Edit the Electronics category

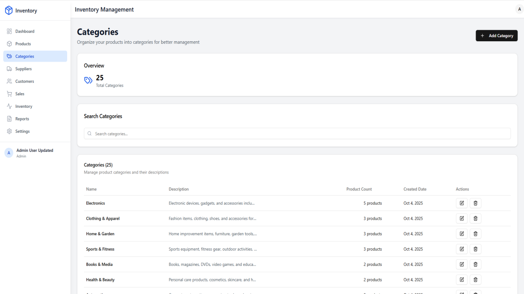462,203
